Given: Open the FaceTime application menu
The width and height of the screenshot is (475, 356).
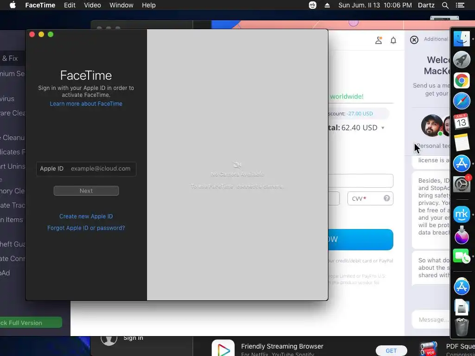Looking at the screenshot, I should pos(40,5).
